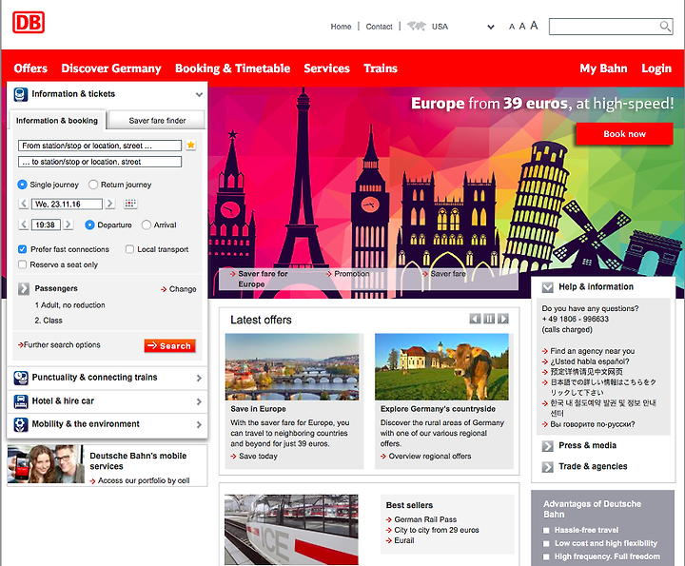Click the search magnifier icon
Screen dimensions: 685x566
[x=664, y=27]
